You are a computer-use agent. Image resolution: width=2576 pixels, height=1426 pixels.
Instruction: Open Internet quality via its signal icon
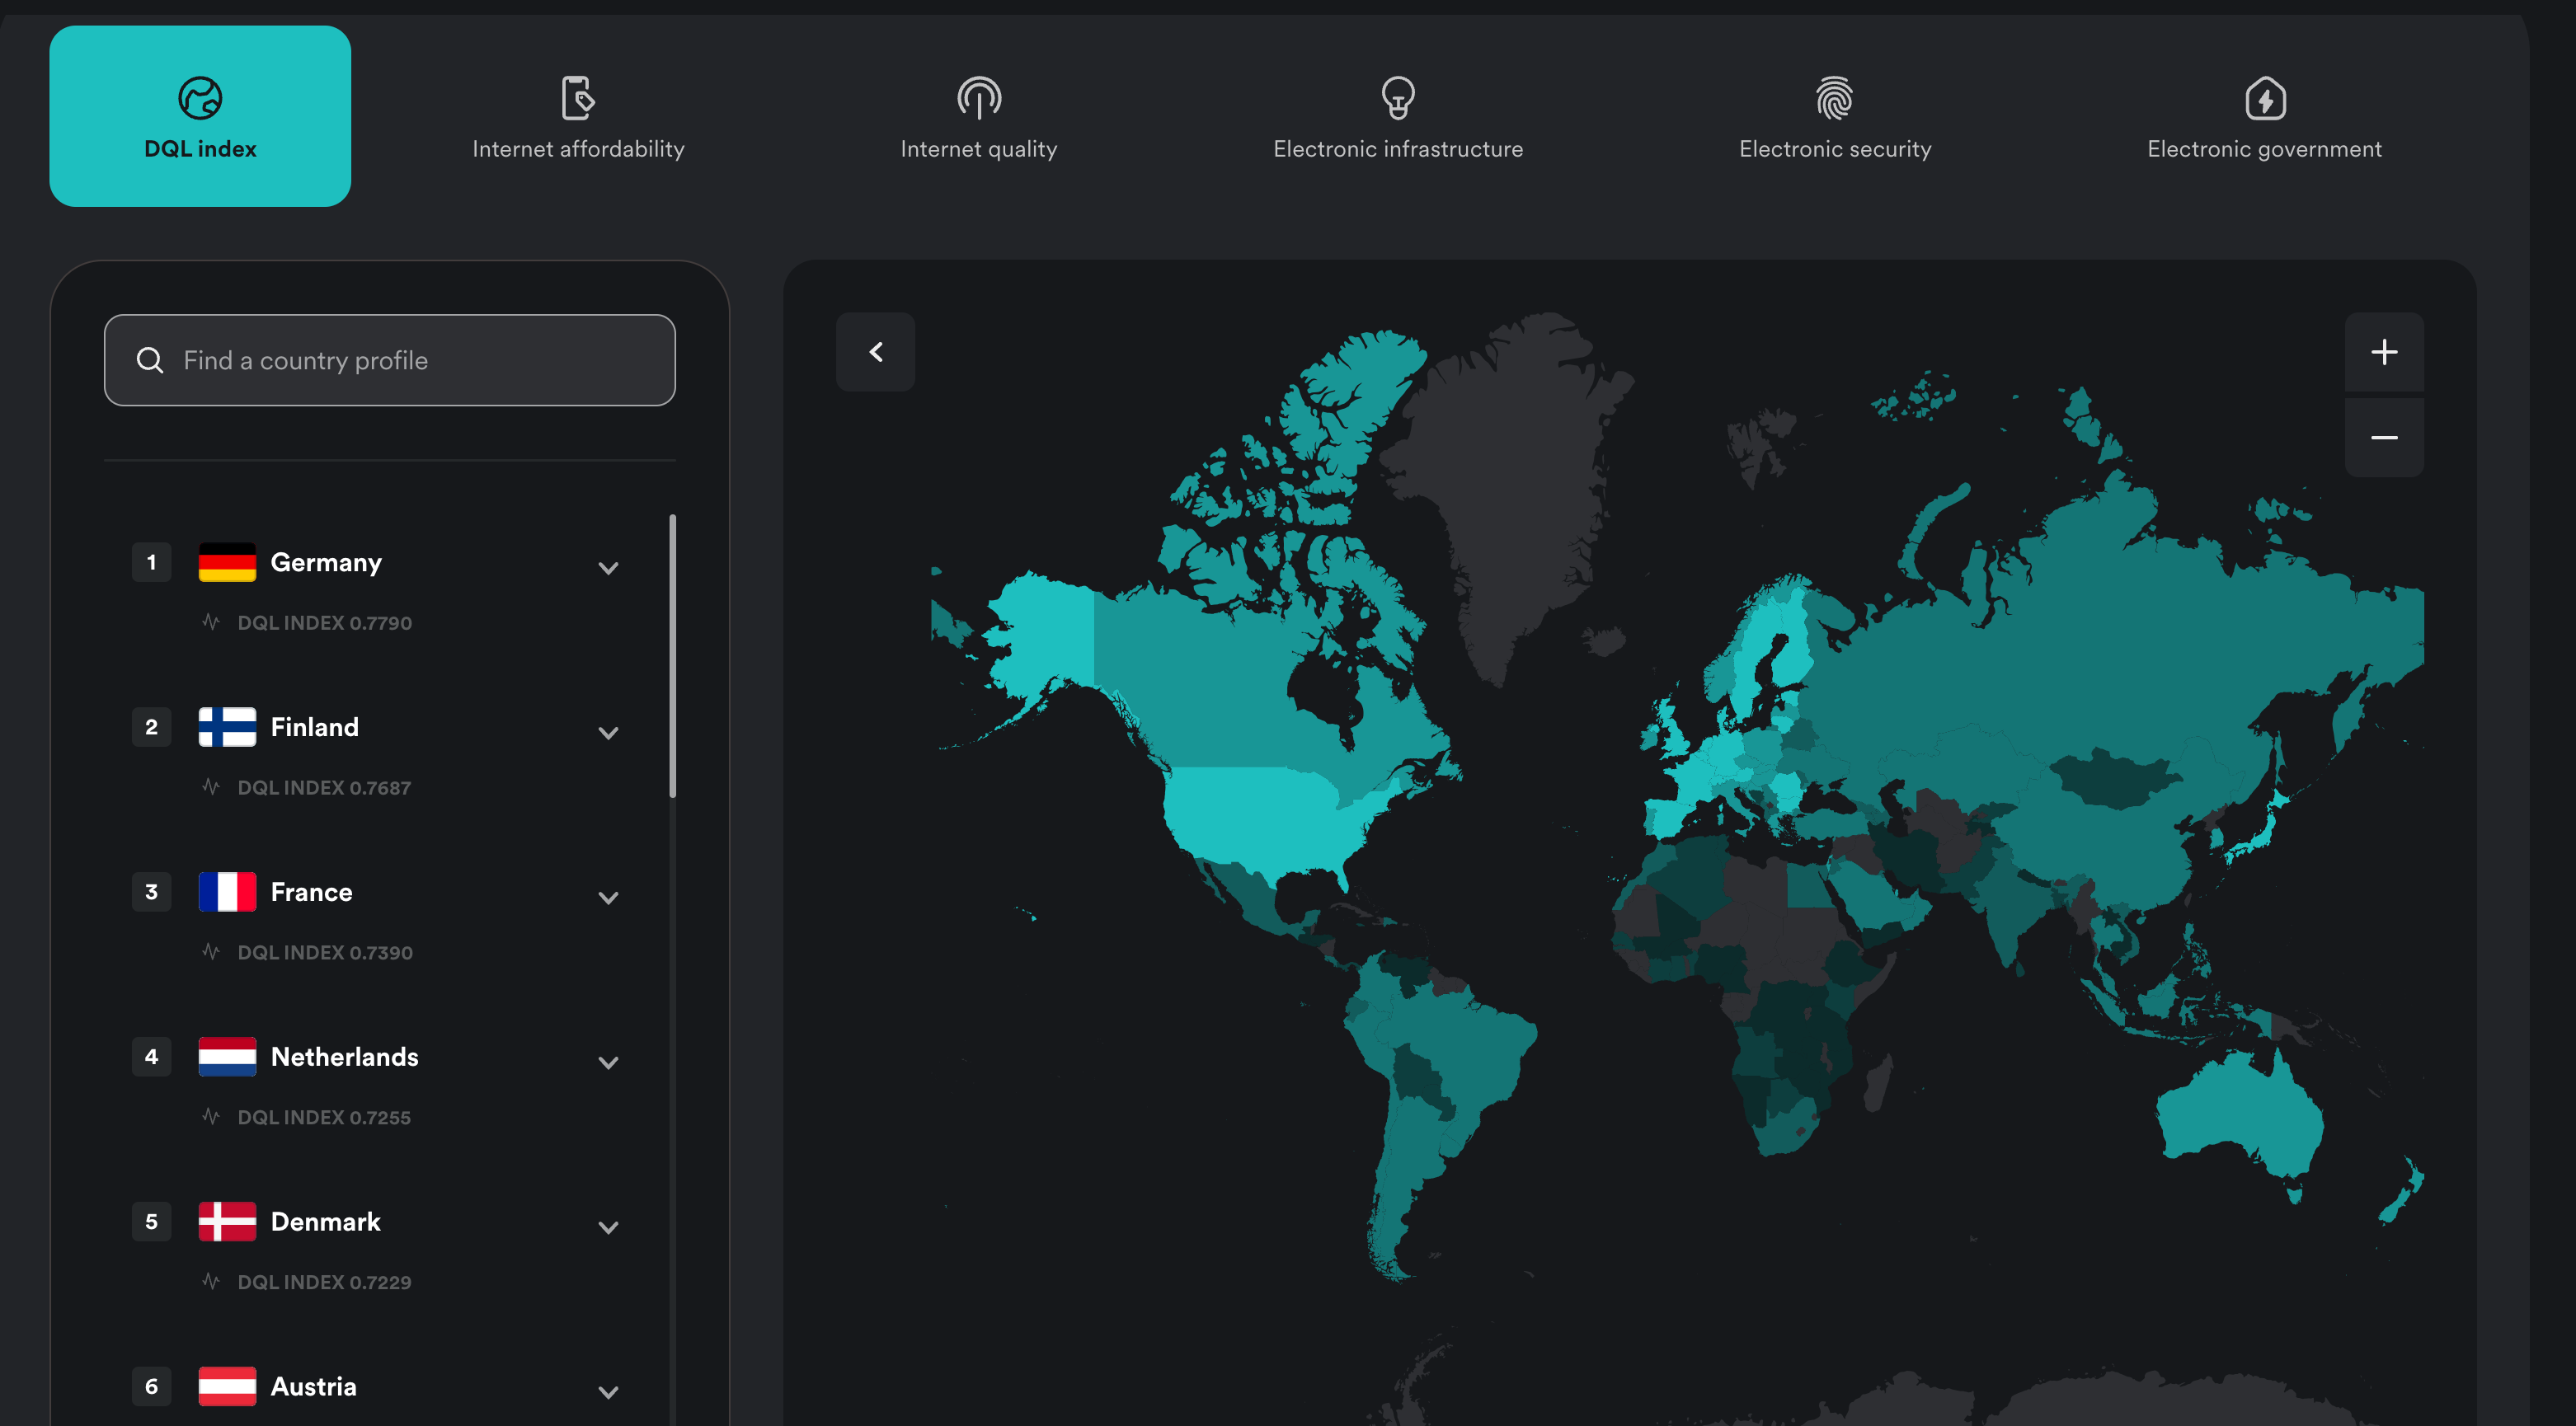(x=979, y=99)
